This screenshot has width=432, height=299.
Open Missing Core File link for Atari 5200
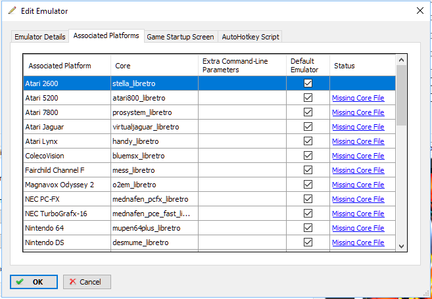coord(358,98)
